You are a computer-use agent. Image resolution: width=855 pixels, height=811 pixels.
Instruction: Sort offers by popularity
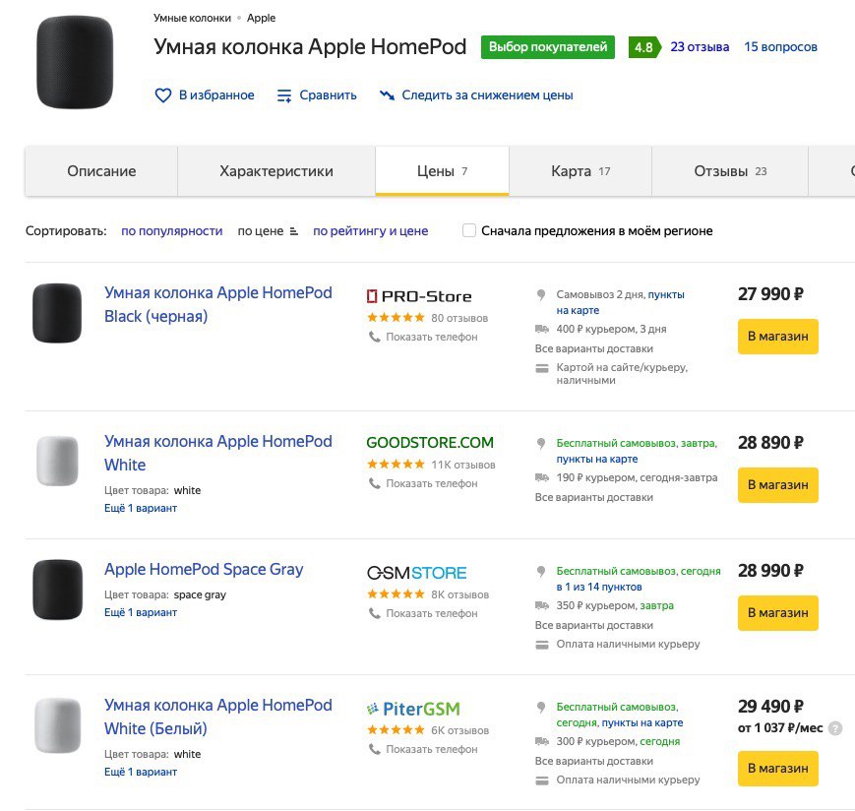coord(172,231)
